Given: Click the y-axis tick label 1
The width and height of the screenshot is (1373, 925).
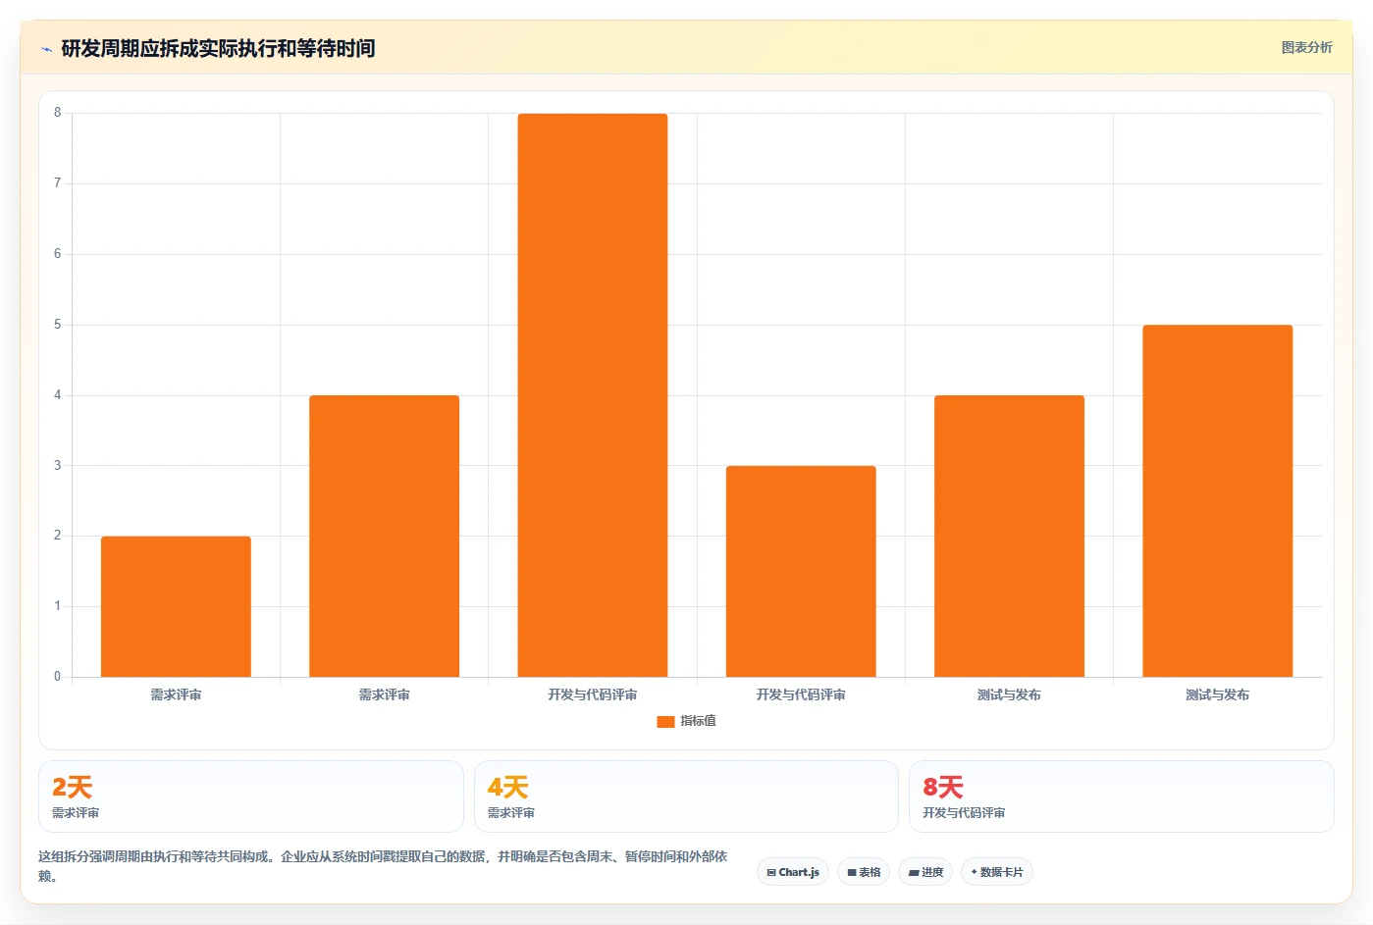Looking at the screenshot, I should [57, 606].
